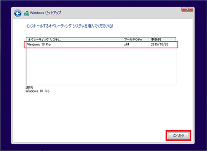The image size is (207, 151).
Task: Select the Windows 10 Pro row
Action: (x=101, y=45)
